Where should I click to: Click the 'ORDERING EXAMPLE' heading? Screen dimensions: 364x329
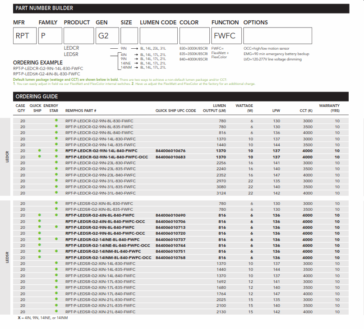(38, 63)
